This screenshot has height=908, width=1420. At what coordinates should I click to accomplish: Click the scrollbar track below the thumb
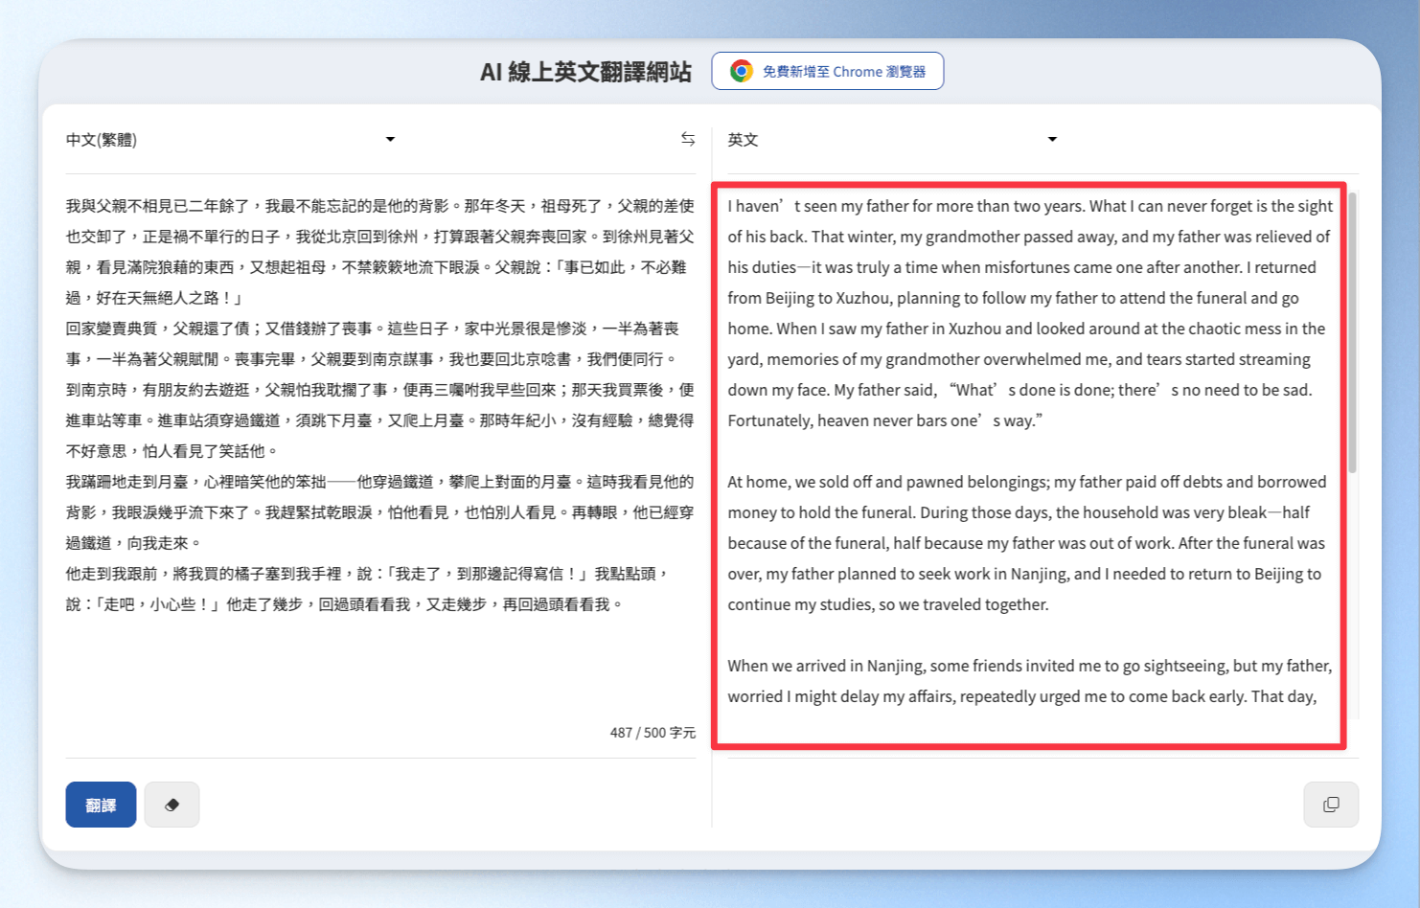click(1352, 594)
